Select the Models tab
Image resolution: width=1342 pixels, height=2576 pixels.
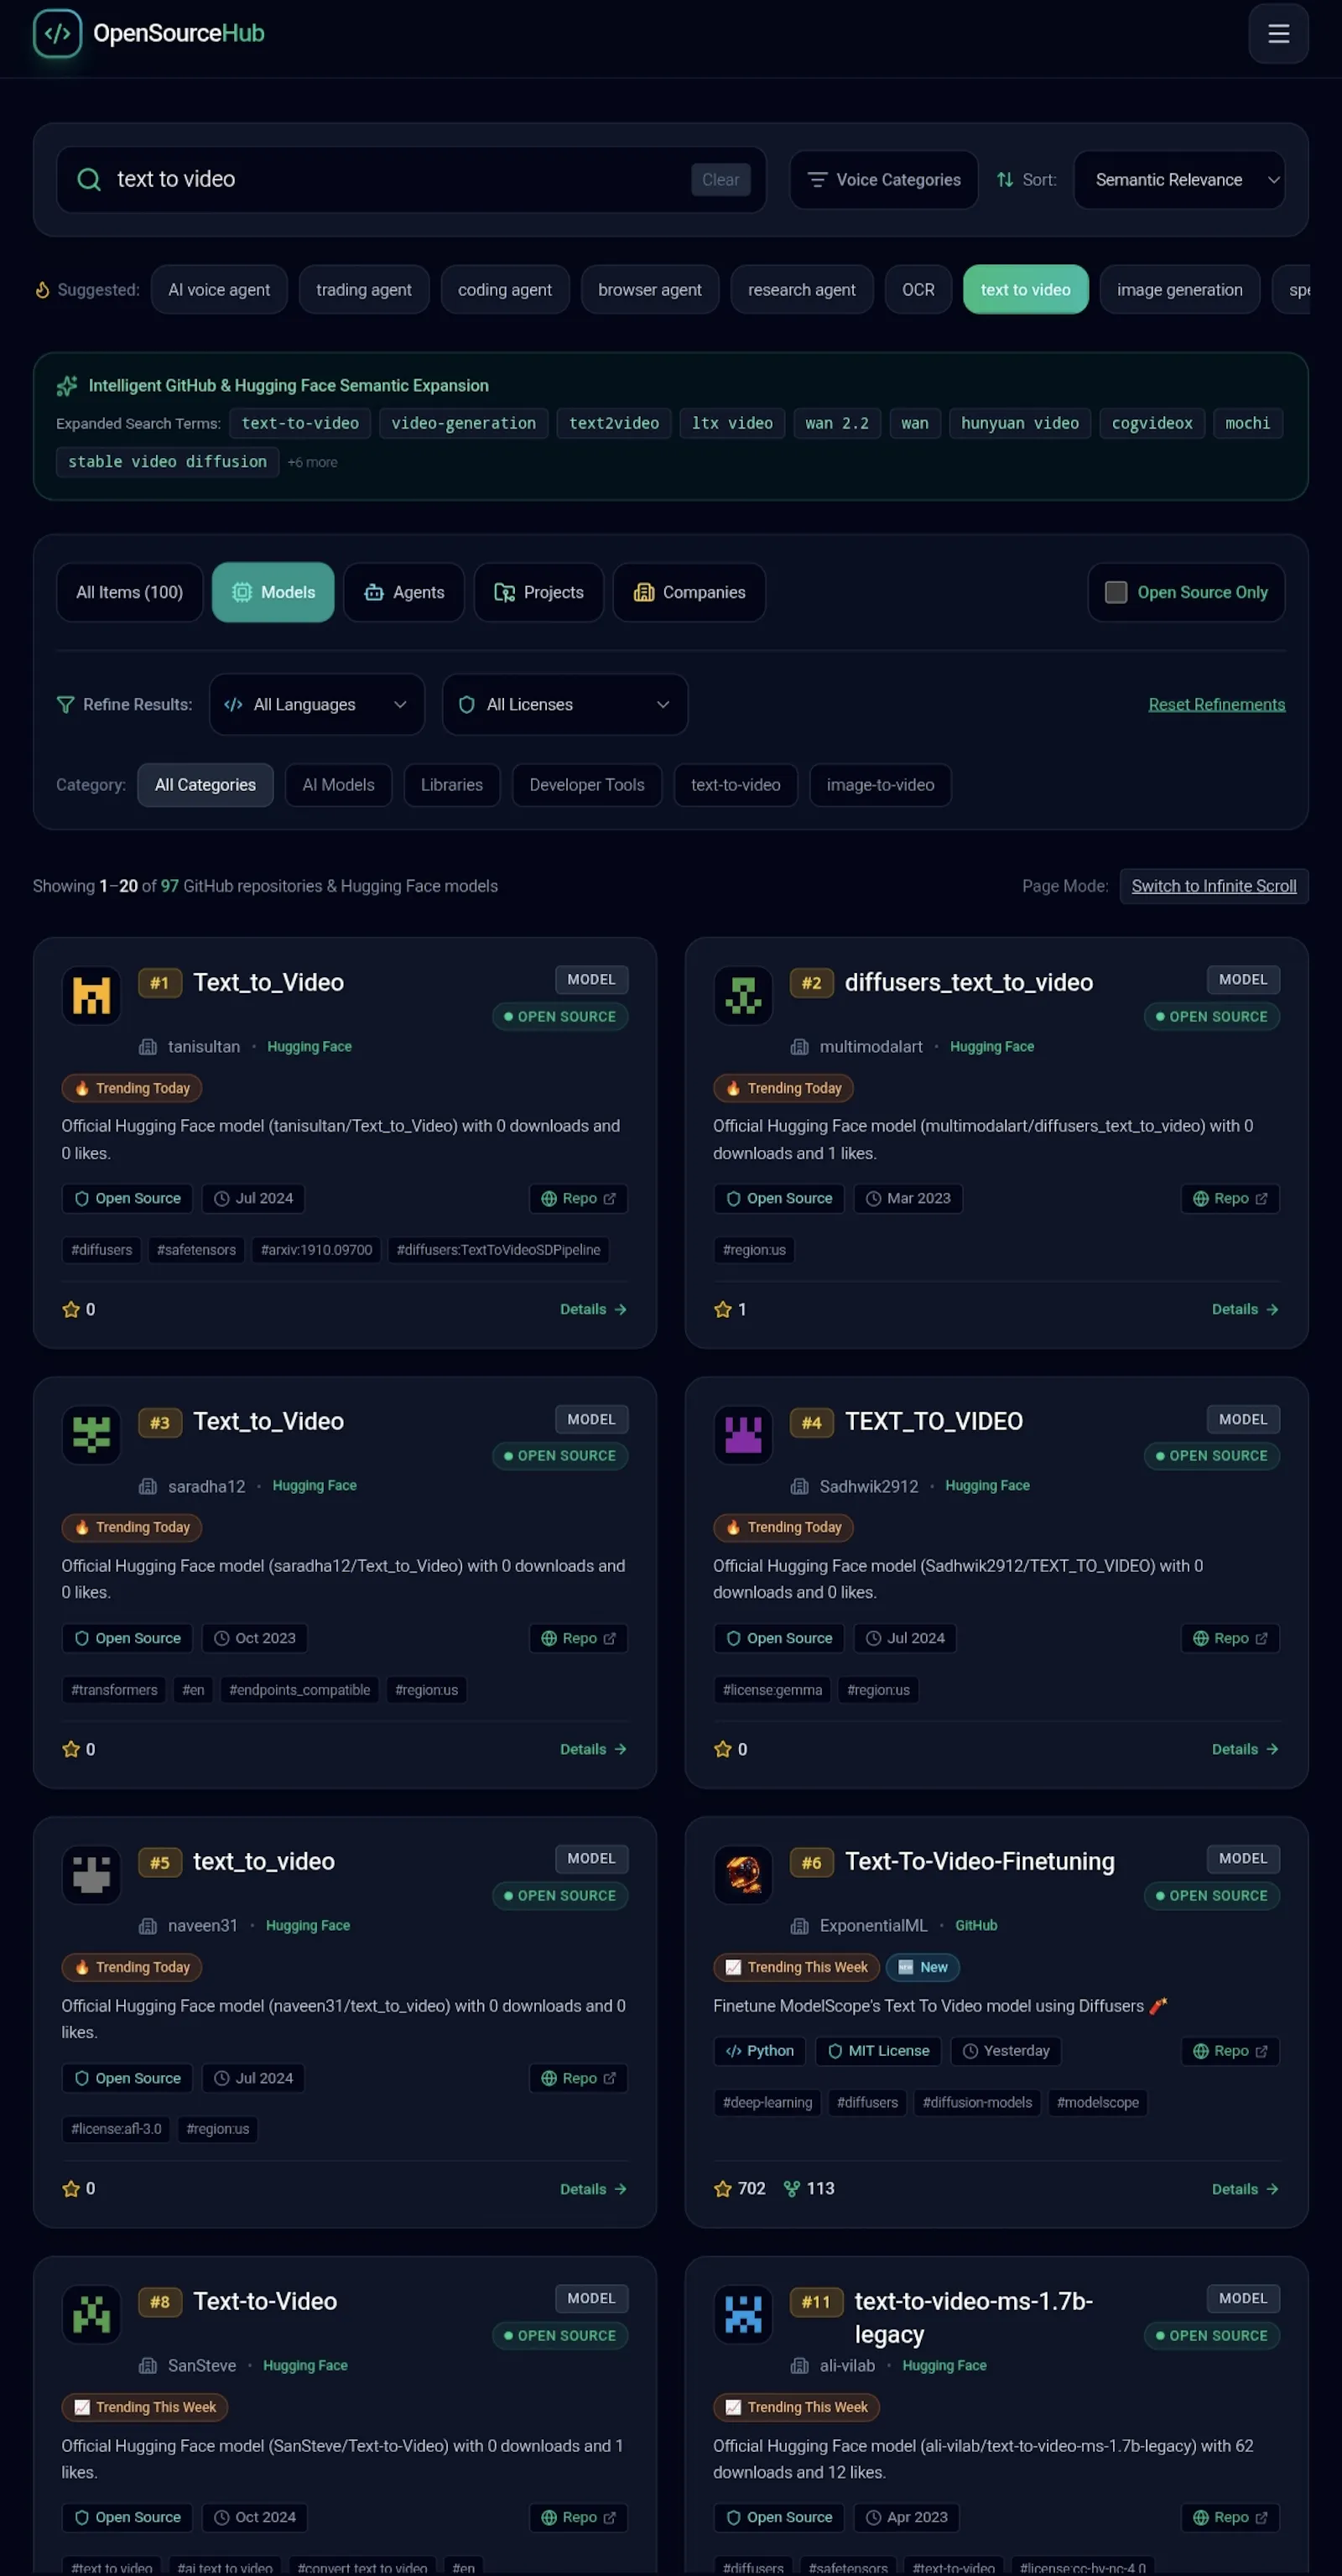pyautogui.click(x=273, y=592)
